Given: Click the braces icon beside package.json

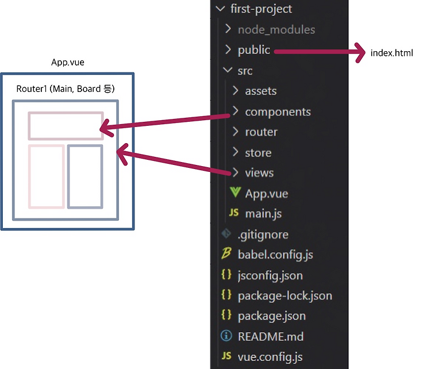Looking at the screenshot, I should click(x=226, y=315).
